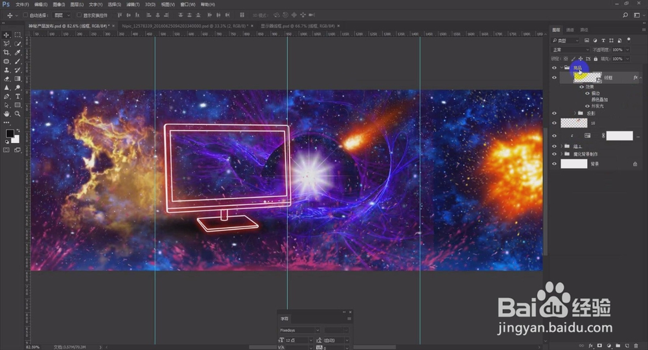Open the 图层(L) menu

(x=77, y=5)
